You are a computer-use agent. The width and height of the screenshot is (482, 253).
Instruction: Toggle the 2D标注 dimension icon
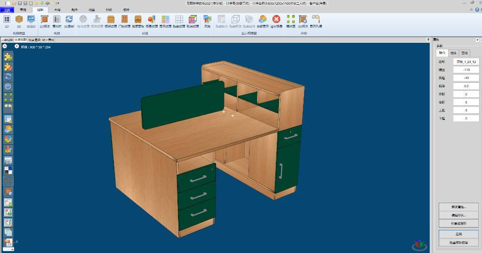click(x=45, y=20)
